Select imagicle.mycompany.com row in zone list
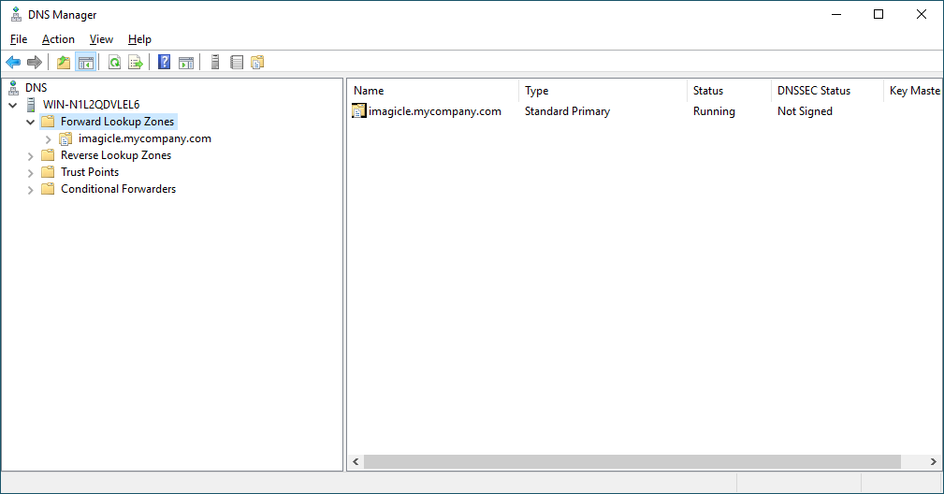This screenshot has height=494, width=944. click(x=435, y=111)
